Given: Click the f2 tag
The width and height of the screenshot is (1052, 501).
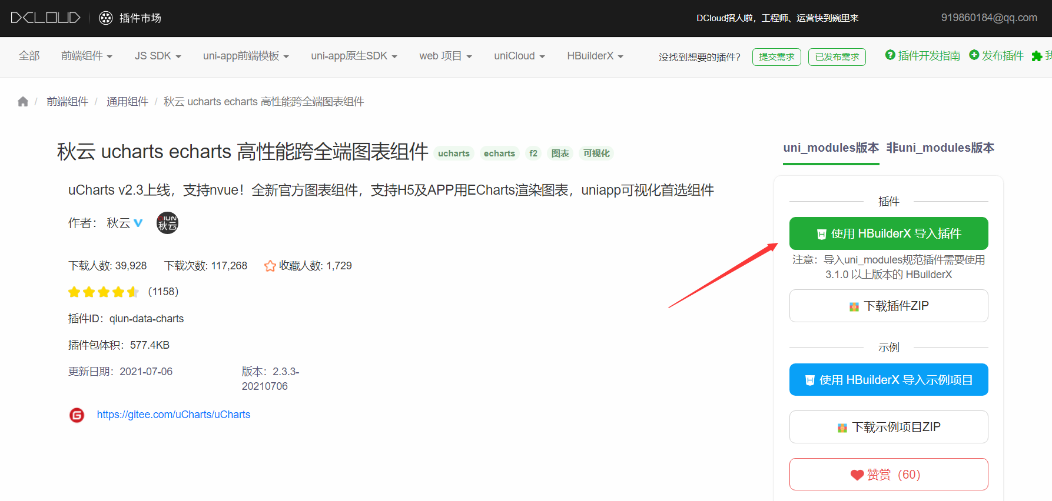Looking at the screenshot, I should 533,153.
